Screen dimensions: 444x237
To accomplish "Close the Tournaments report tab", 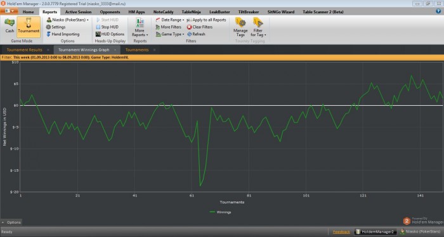I will [154, 50].
